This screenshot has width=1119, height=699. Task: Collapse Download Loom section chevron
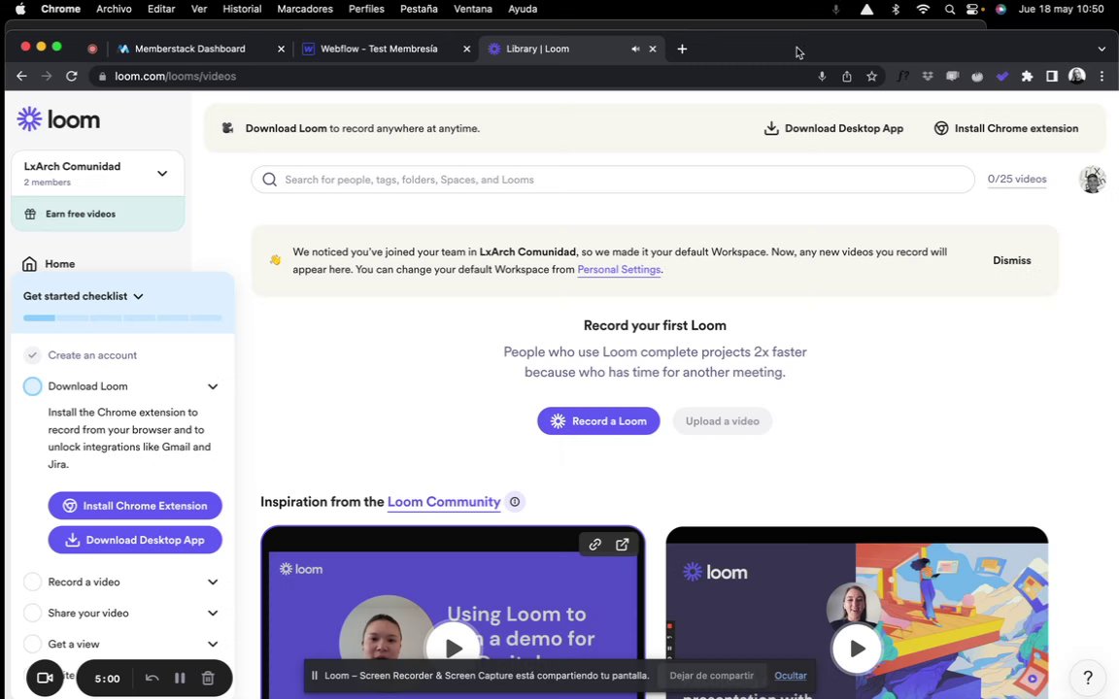[213, 386]
